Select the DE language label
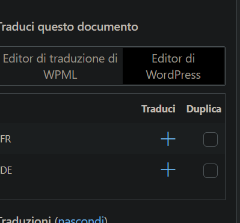The width and height of the screenshot is (240, 223). tap(6, 170)
